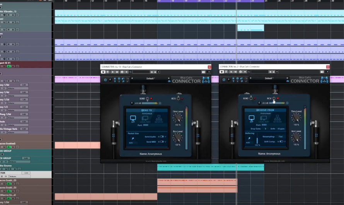Click bar 17 on the timeline ruler

159,1
